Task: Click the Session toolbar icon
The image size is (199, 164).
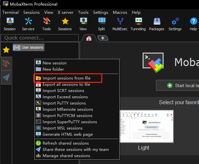Action: [x=10, y=24]
